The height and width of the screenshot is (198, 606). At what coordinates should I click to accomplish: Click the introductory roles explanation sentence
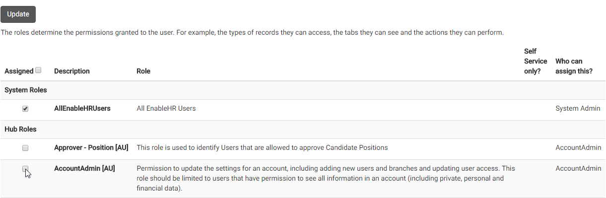[252, 33]
